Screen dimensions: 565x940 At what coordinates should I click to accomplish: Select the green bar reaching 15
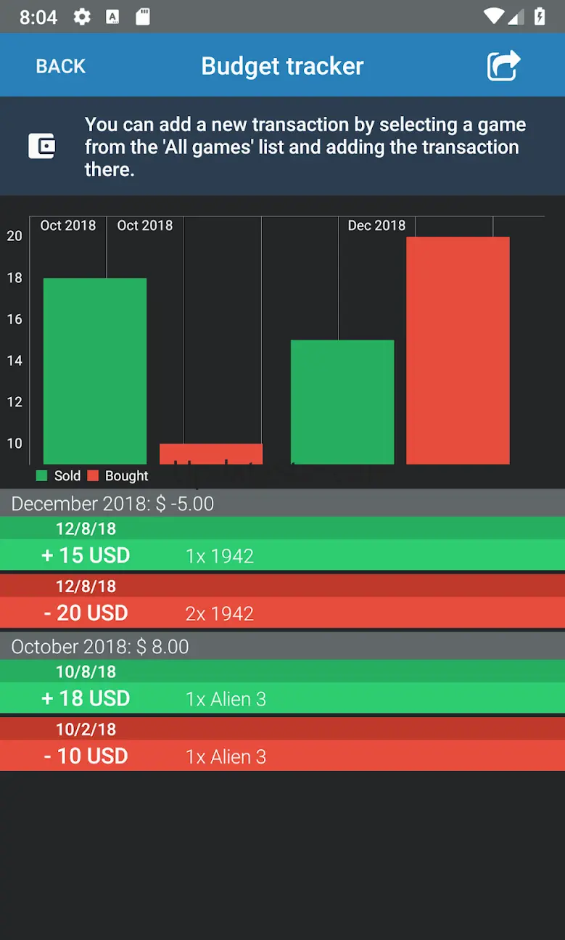pos(342,402)
